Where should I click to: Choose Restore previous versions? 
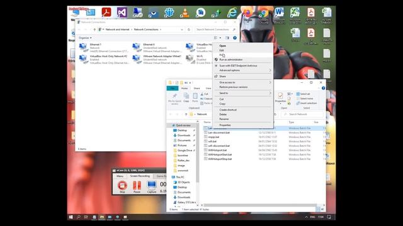(243, 87)
